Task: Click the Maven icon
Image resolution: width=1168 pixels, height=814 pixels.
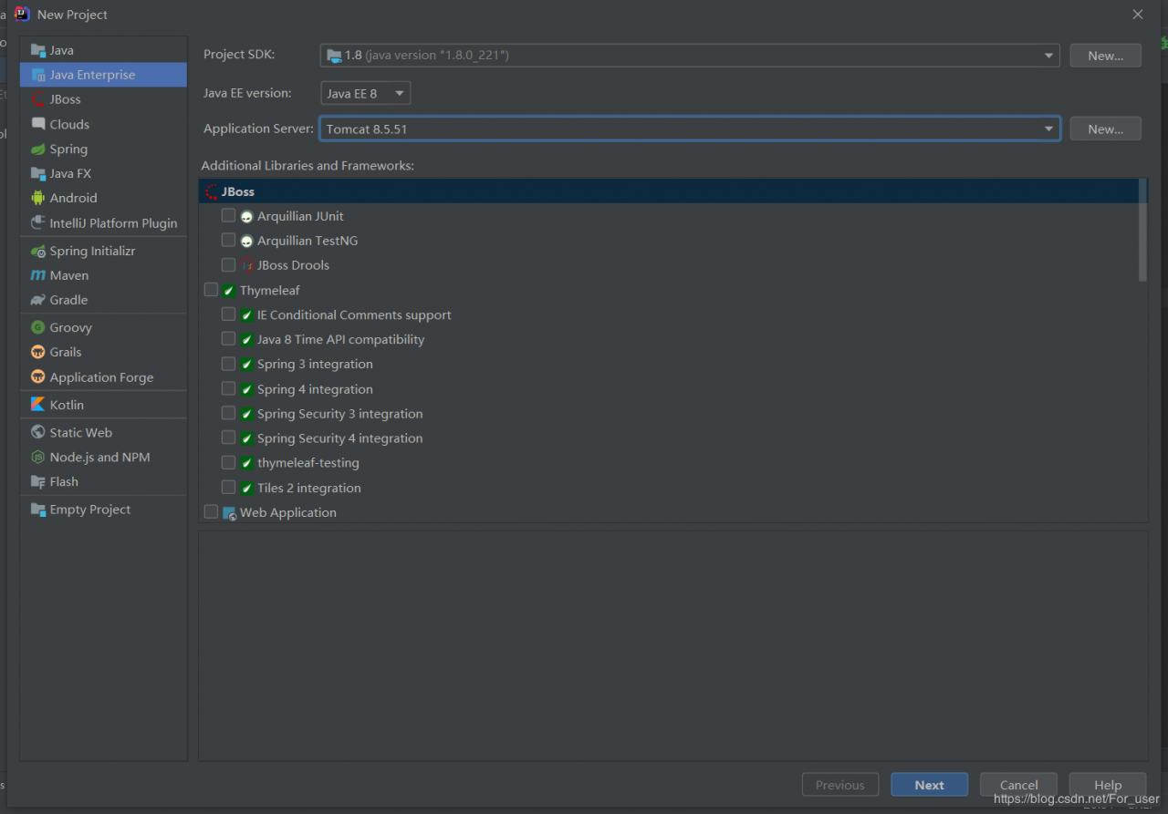Action: click(x=37, y=275)
